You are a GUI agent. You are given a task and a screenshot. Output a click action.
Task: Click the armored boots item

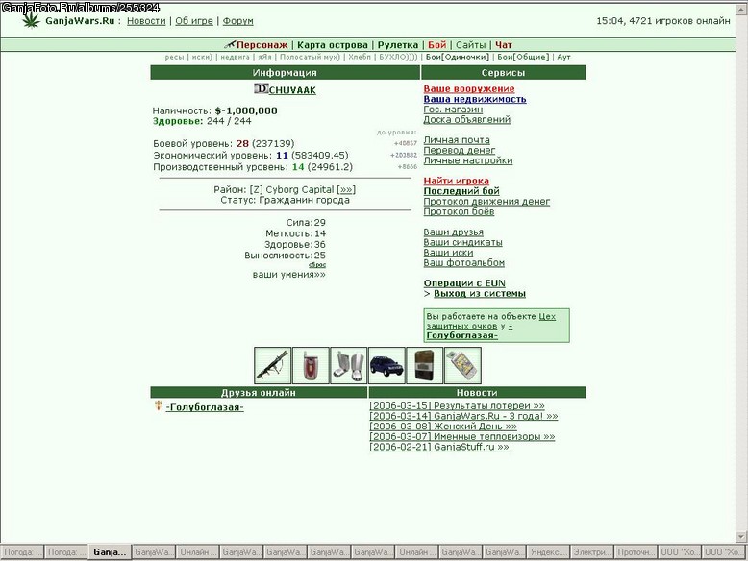click(349, 366)
